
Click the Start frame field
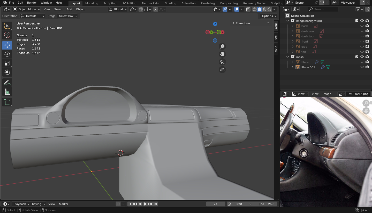pyautogui.click(x=243, y=204)
